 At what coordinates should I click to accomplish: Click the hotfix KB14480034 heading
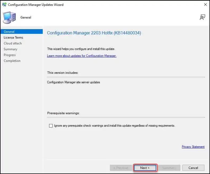coord(94,33)
